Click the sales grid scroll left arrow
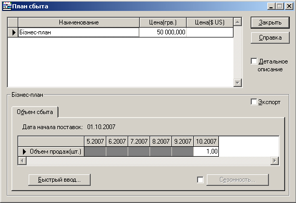Viewport: 296px width, 203px height. coord(22,161)
